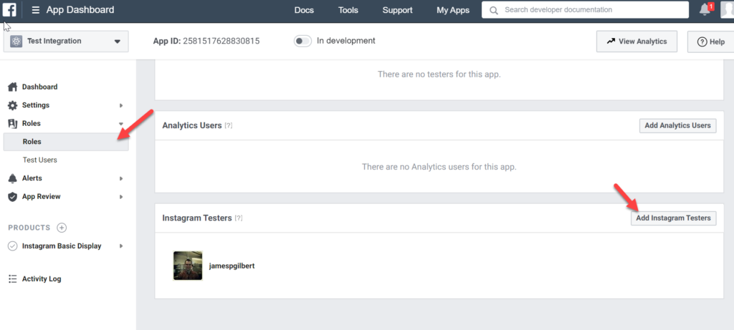This screenshot has width=734, height=330.
Task: Click the search developer documentation field
Action: tap(584, 10)
